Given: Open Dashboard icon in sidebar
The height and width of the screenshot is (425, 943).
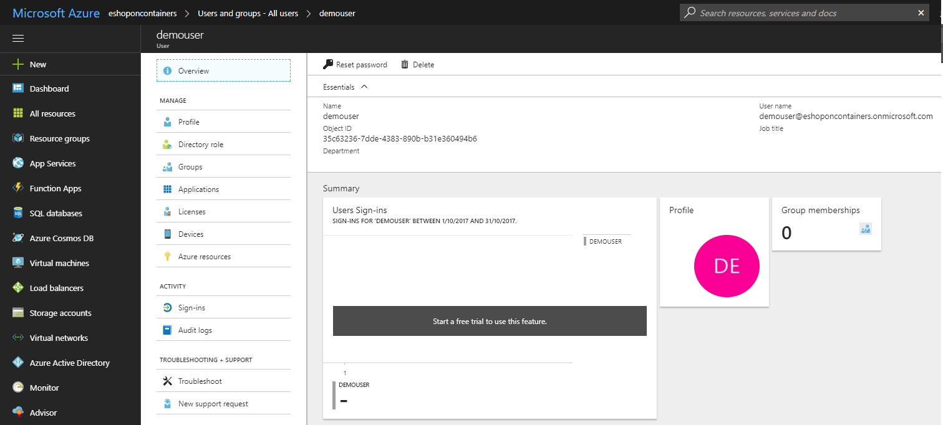Looking at the screenshot, I should [x=18, y=88].
